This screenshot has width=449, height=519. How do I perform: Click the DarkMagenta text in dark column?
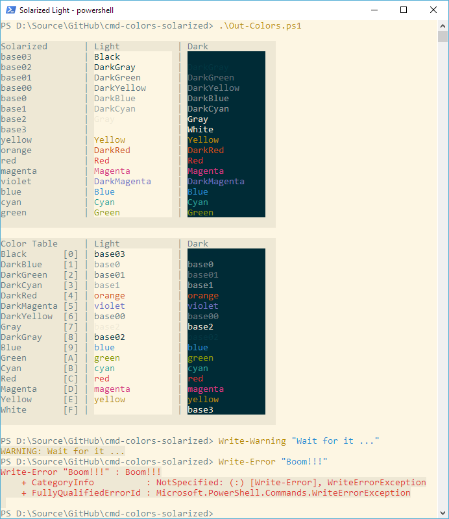tap(216, 182)
